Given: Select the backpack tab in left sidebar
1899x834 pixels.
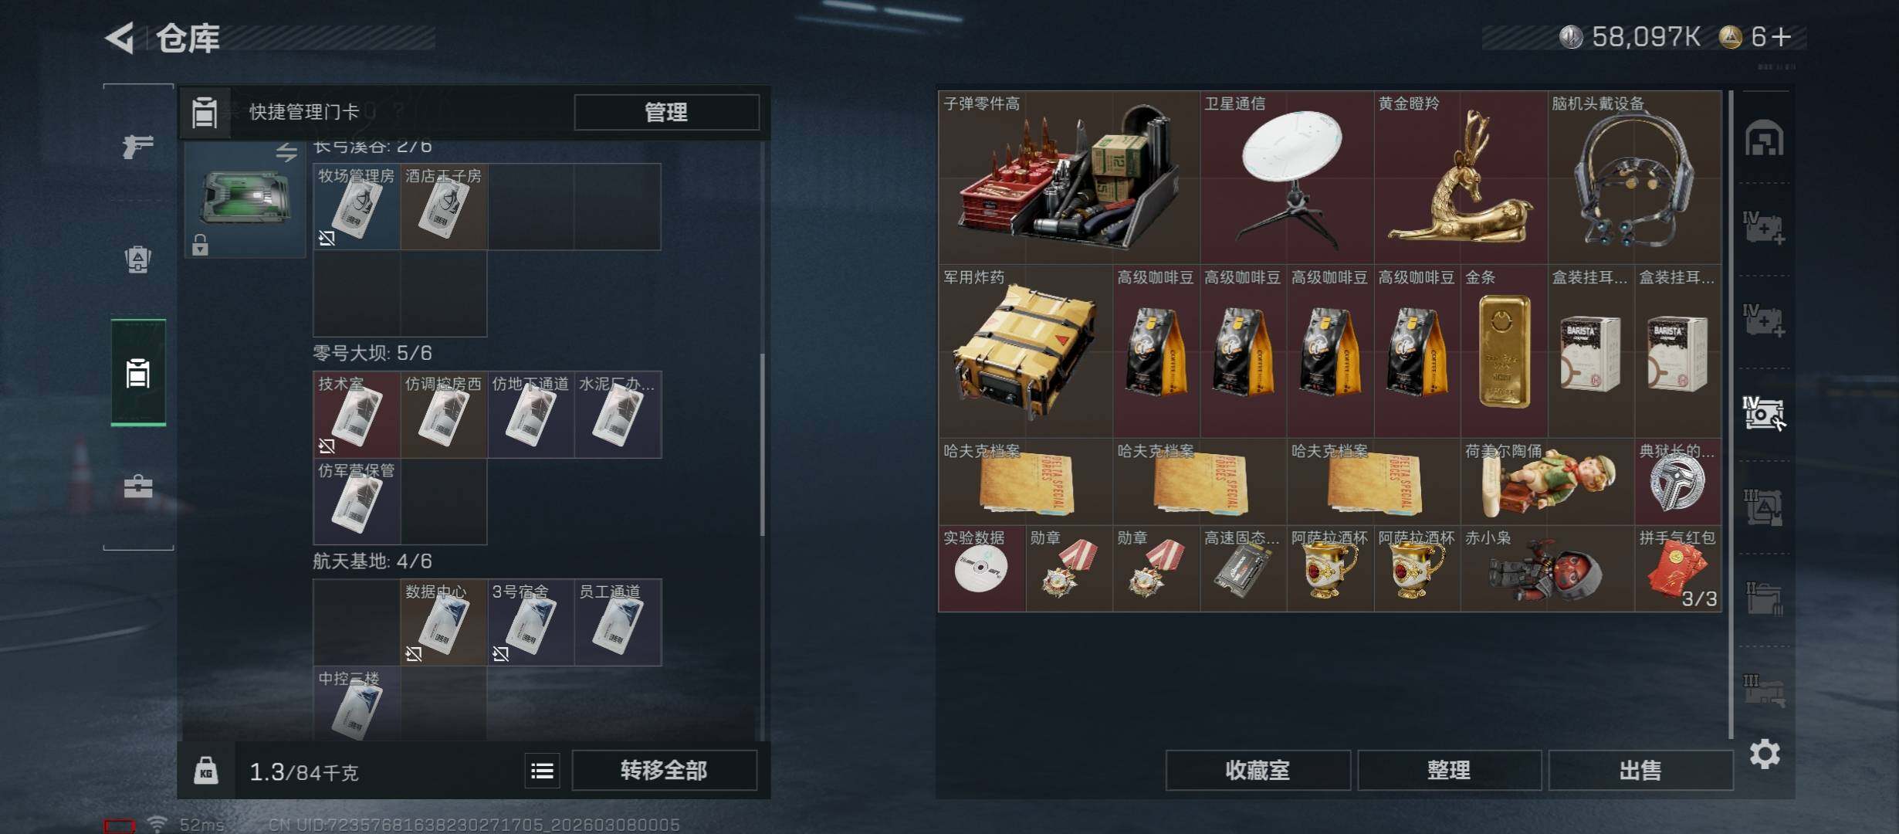Looking at the screenshot, I should (x=138, y=259).
